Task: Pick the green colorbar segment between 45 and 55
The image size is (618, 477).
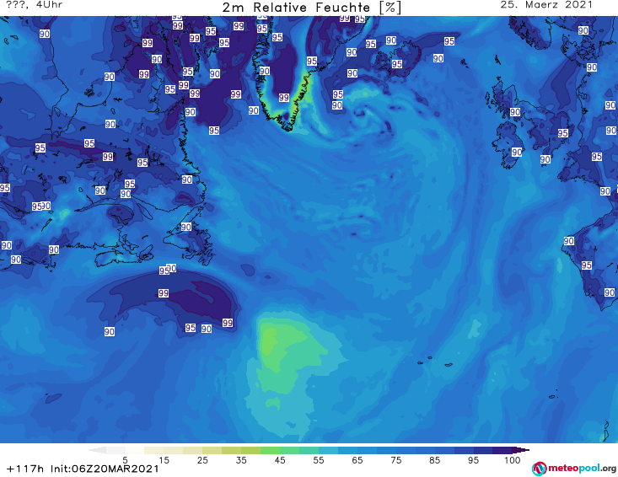Action: (299, 450)
